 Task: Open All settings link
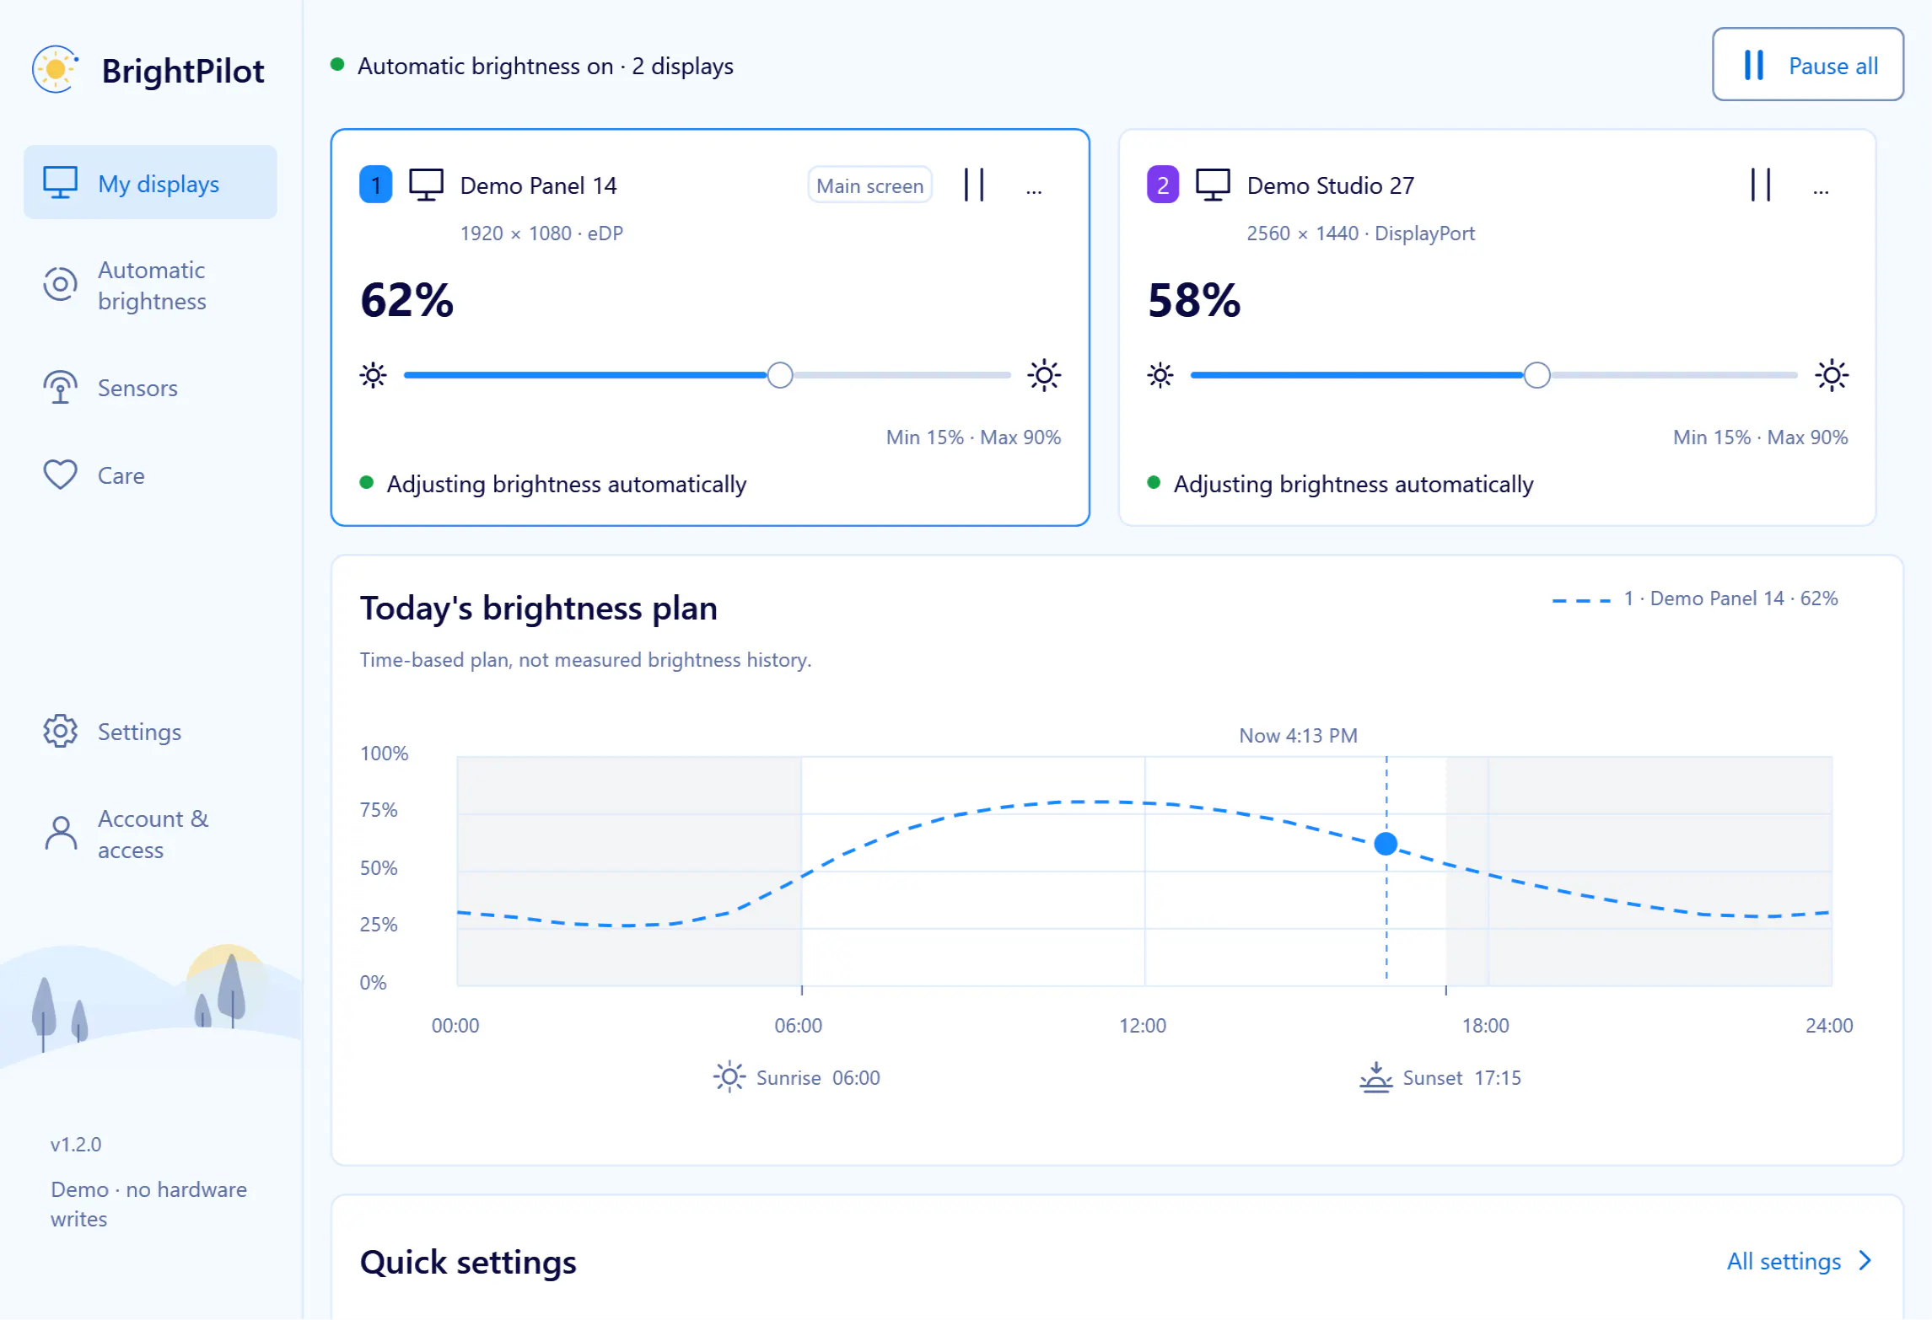click(x=1799, y=1261)
